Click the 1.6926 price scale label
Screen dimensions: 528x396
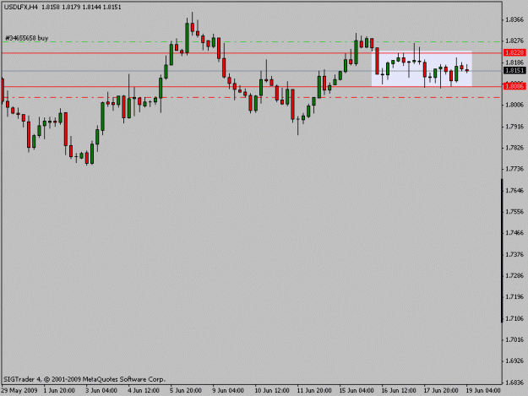point(514,361)
